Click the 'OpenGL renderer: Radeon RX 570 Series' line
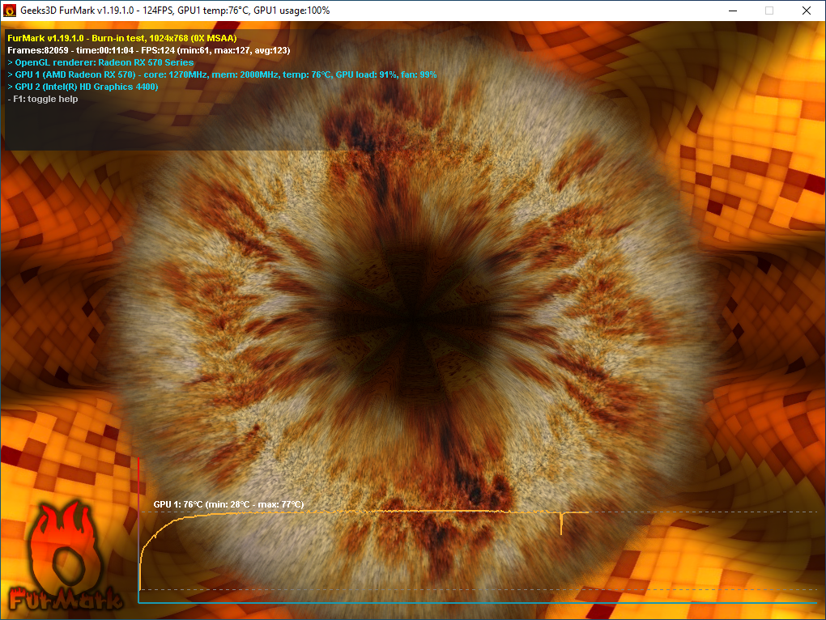 click(100, 62)
